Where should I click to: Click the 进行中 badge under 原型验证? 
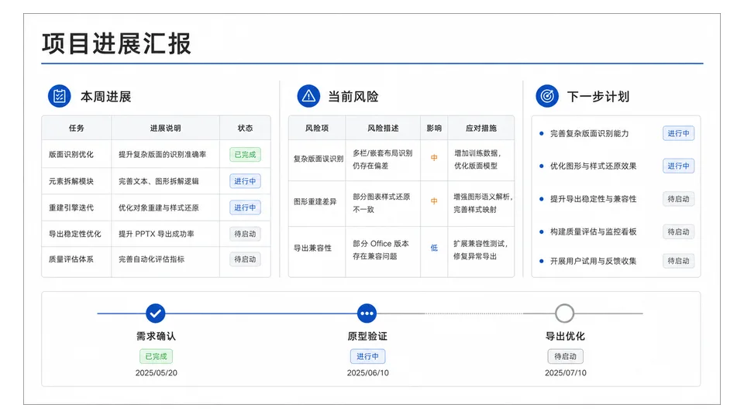tap(367, 356)
